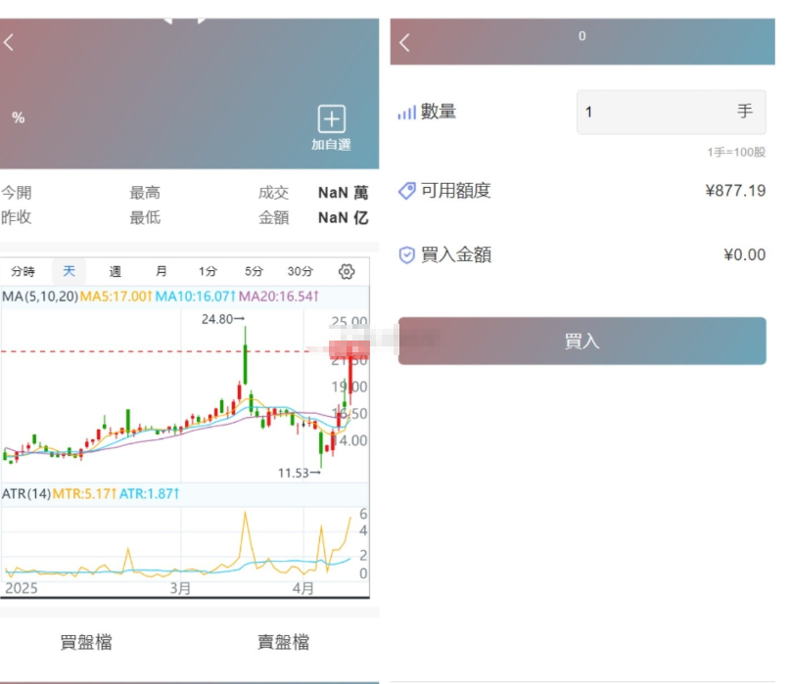Open the chart settings gear icon

point(347,271)
